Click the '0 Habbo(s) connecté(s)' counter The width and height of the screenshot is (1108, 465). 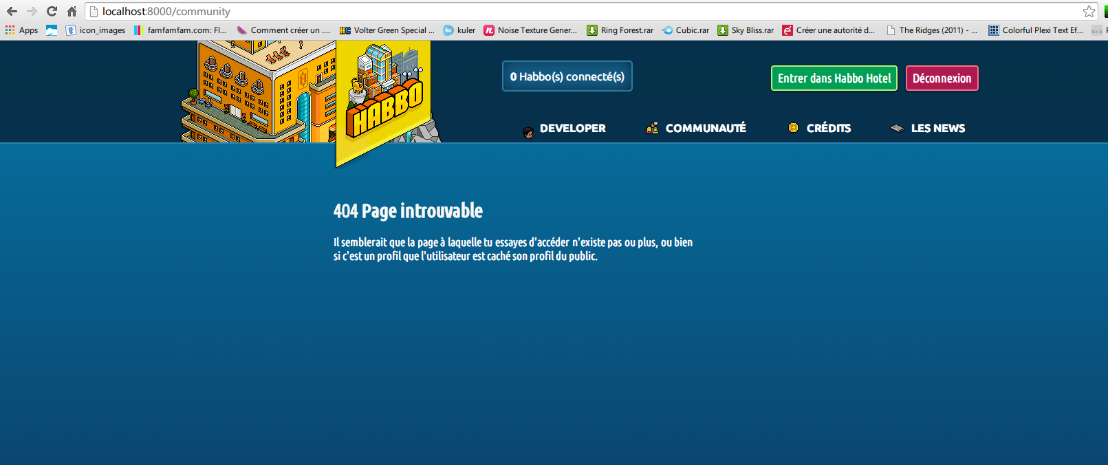(x=567, y=76)
